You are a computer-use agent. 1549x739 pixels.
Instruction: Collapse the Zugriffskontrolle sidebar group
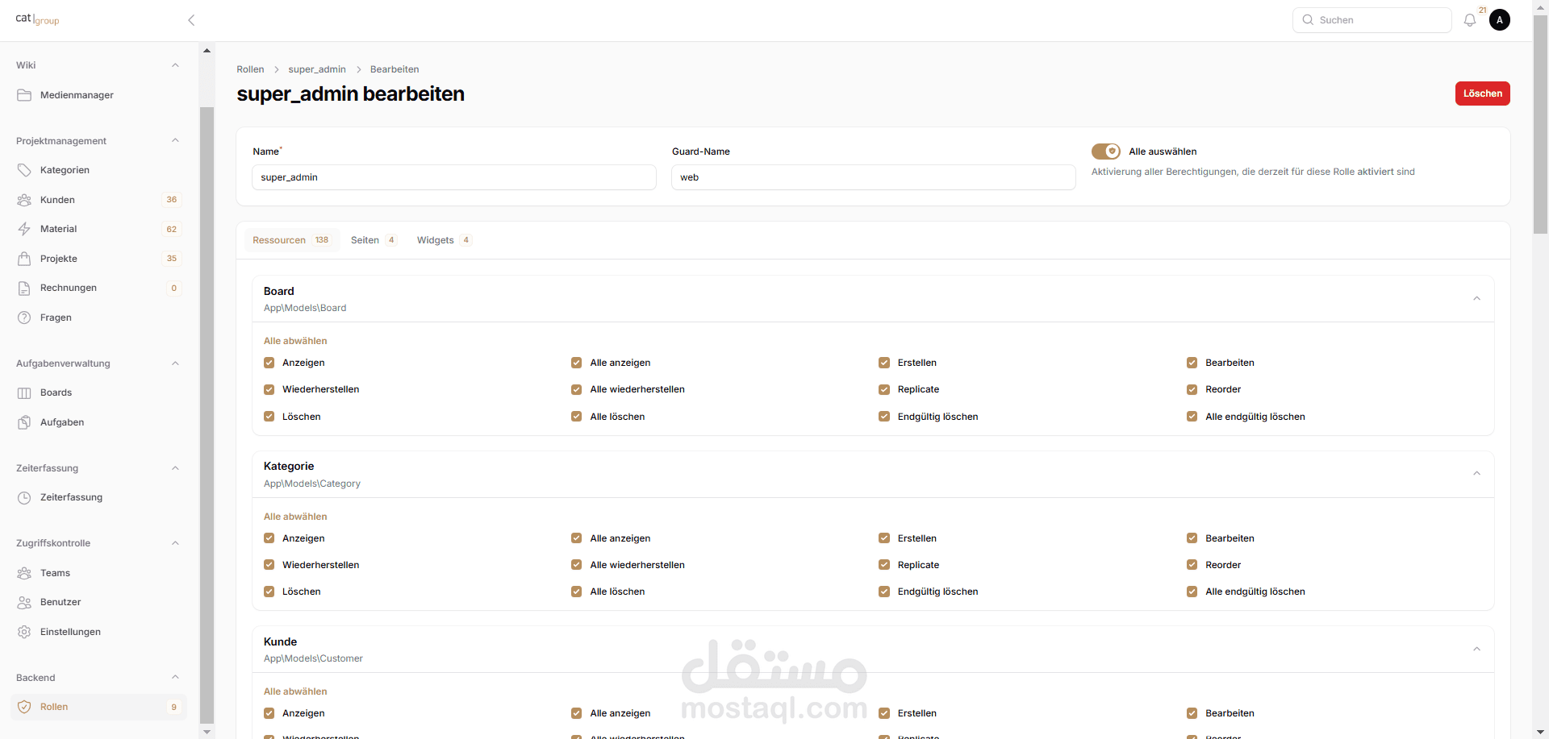pyautogui.click(x=175, y=543)
